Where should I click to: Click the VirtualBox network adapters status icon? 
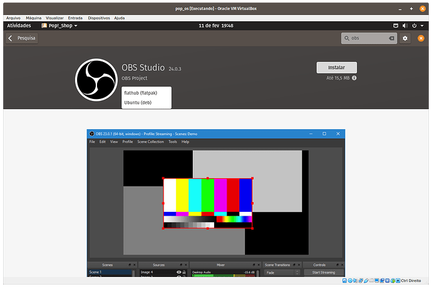click(x=361, y=280)
